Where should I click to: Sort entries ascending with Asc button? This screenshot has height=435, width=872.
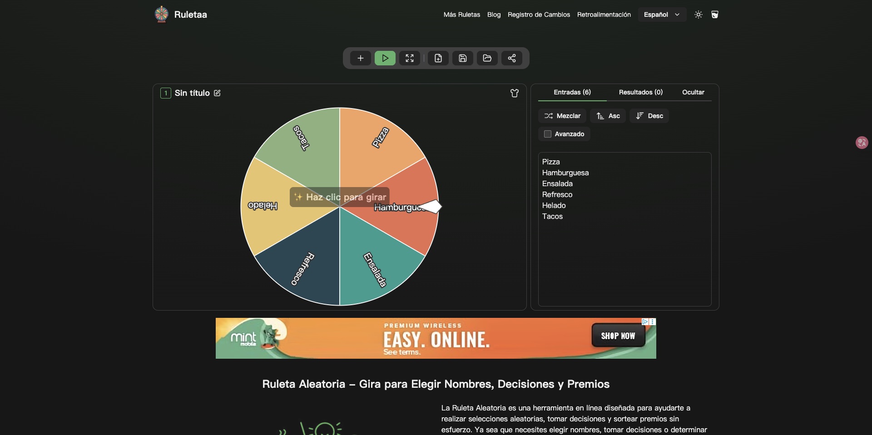608,116
